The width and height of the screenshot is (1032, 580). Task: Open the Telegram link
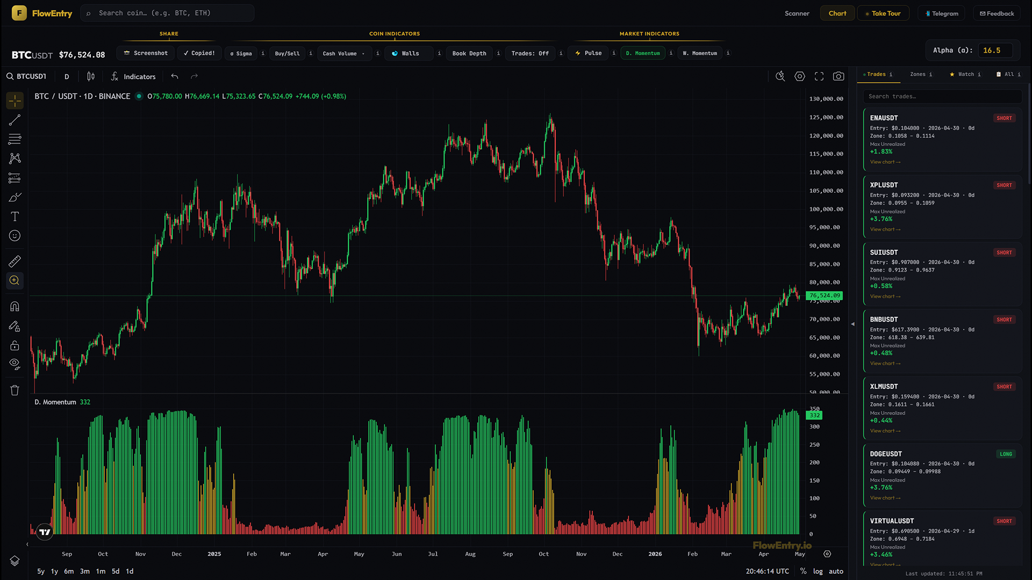(x=942, y=13)
